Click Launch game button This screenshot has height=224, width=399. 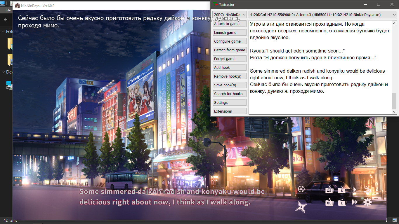[230, 33]
